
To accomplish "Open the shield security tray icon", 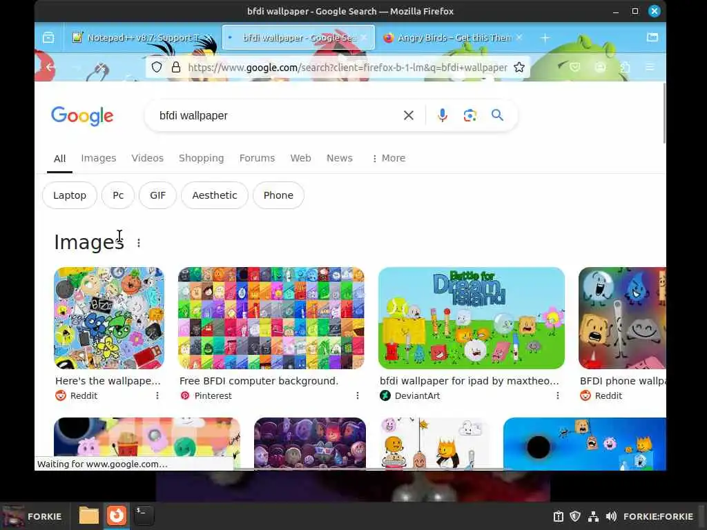I will [x=575, y=516].
